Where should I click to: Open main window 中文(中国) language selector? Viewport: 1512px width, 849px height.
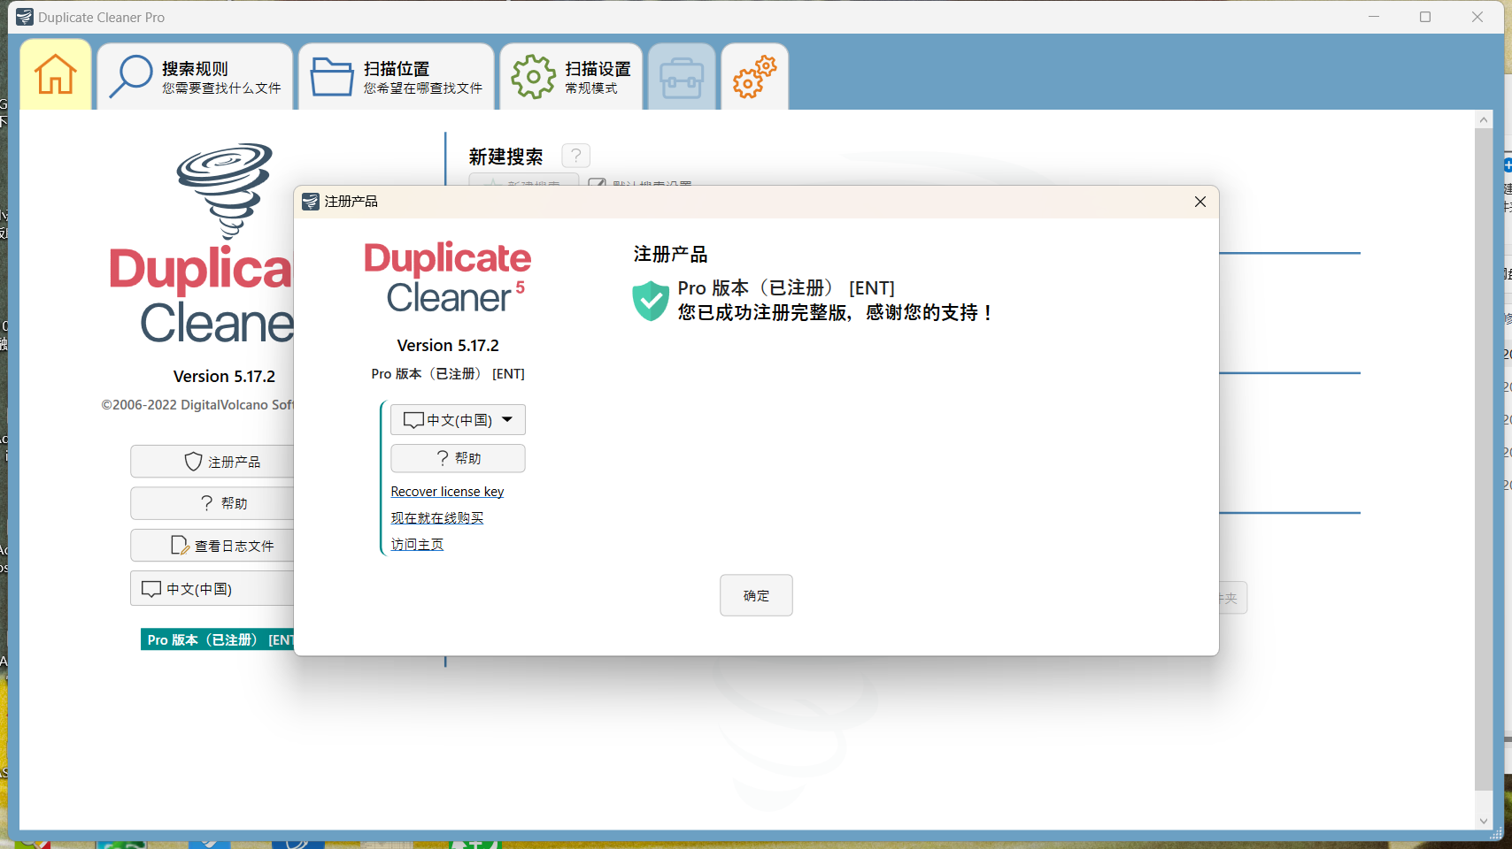coord(212,589)
